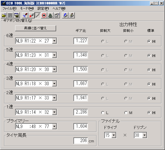Viewport: 165px width, 150px height.
Task: Select L radio button for 6速
Action: 105,41
